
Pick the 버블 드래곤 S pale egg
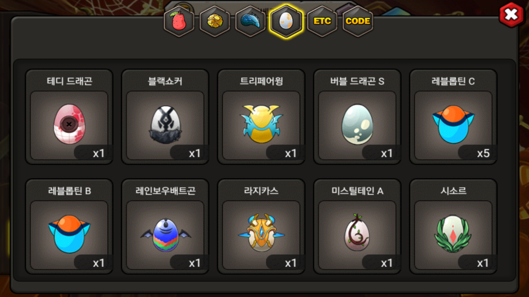pos(357,124)
